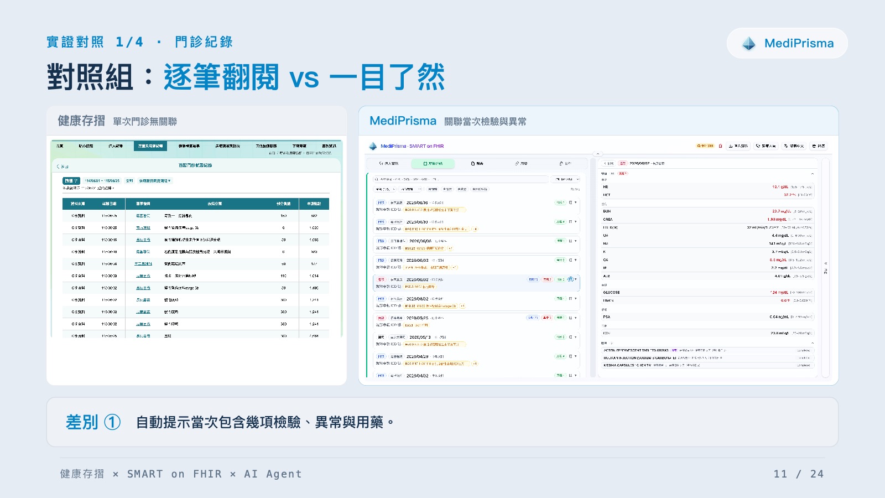Click the HbA1c lab result row
The image size is (885, 498).
(x=708, y=300)
